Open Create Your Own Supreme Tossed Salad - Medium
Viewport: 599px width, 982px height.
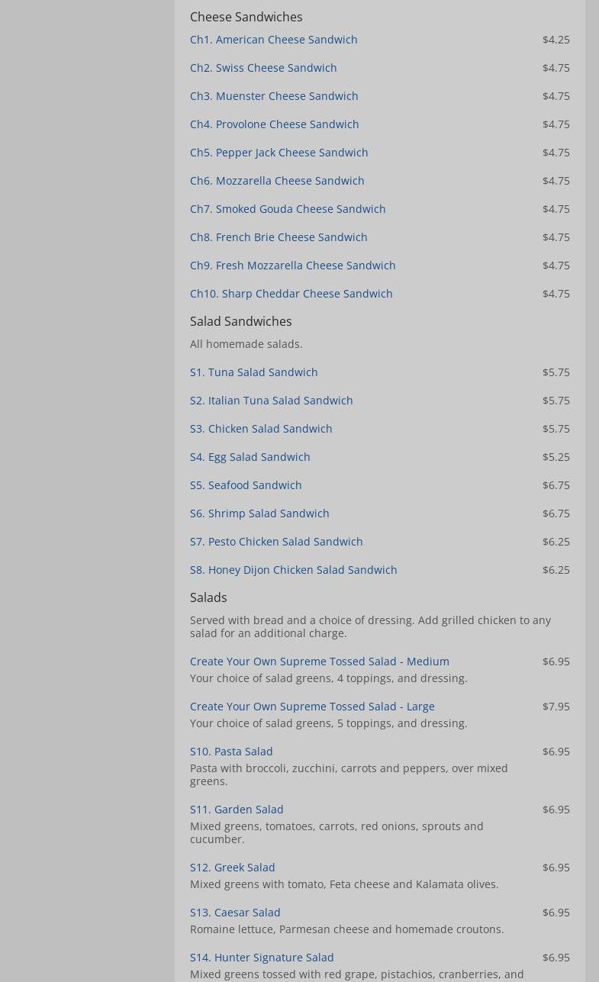(x=319, y=662)
